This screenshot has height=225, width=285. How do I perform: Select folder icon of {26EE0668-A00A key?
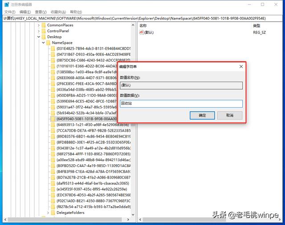(x=53, y=78)
